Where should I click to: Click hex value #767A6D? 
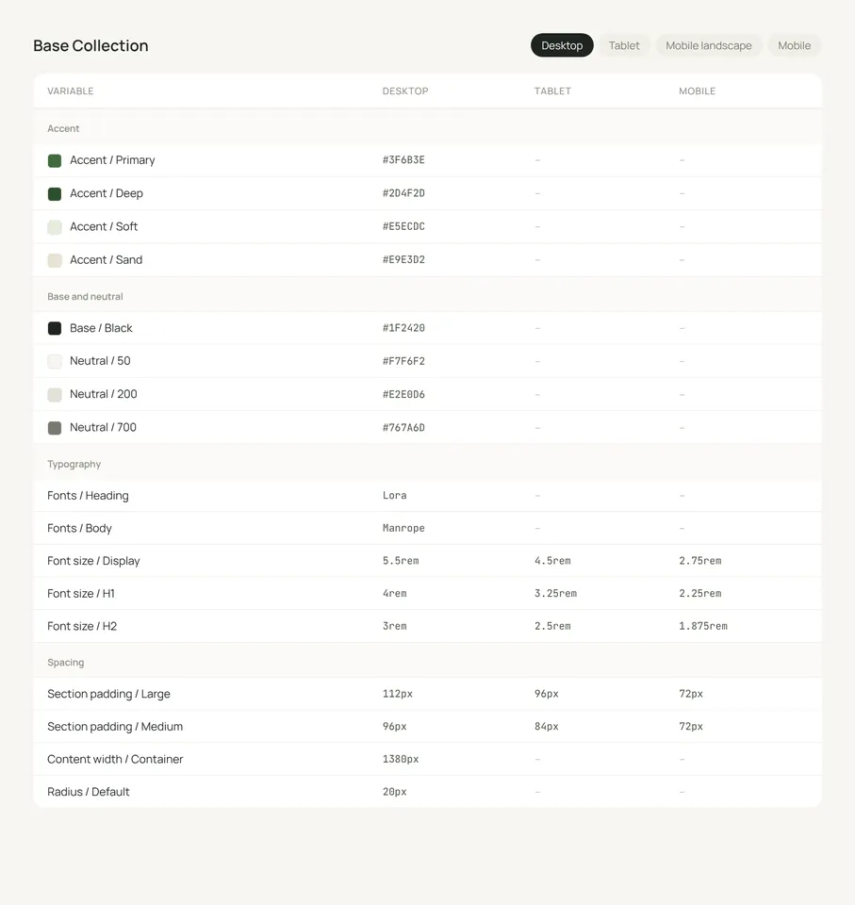(x=403, y=428)
